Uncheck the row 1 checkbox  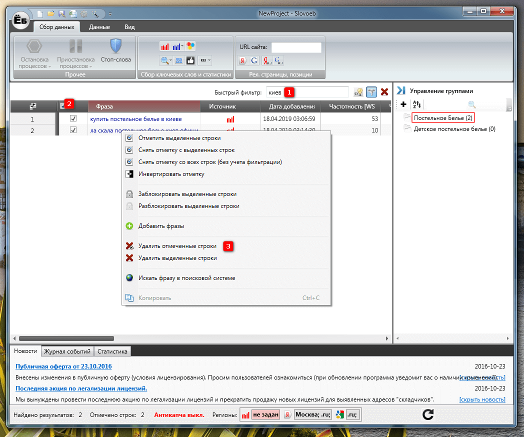tap(73, 118)
